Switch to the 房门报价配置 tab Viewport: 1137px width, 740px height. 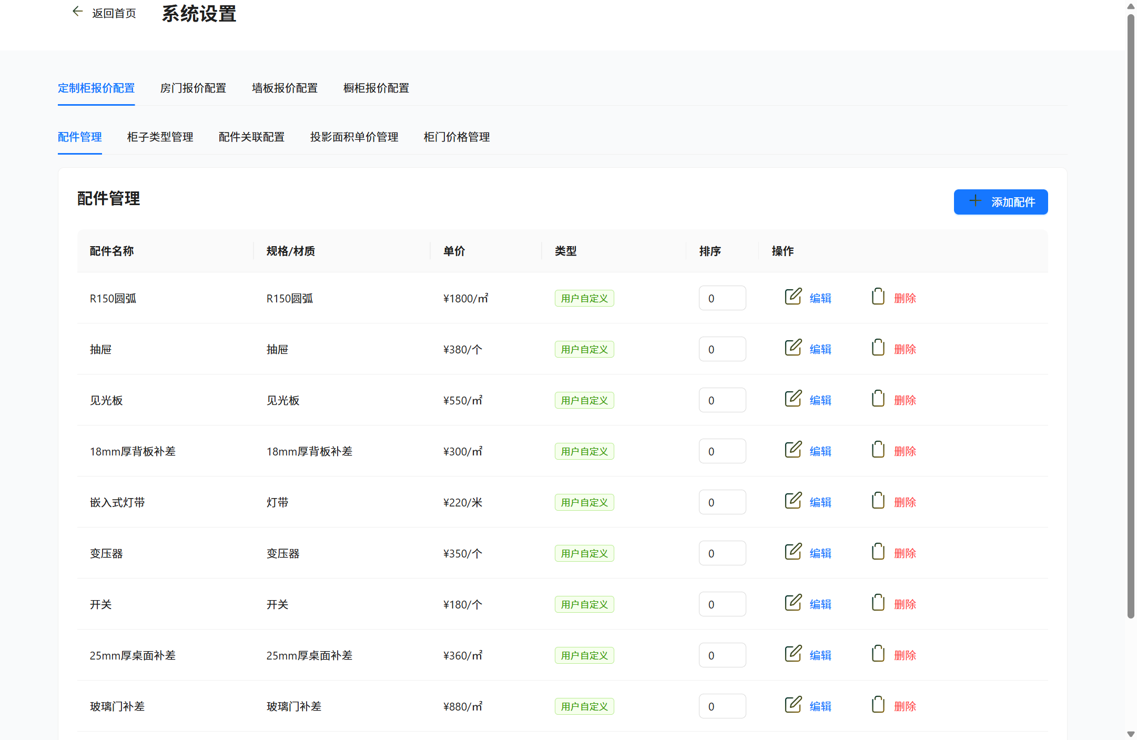coord(193,88)
